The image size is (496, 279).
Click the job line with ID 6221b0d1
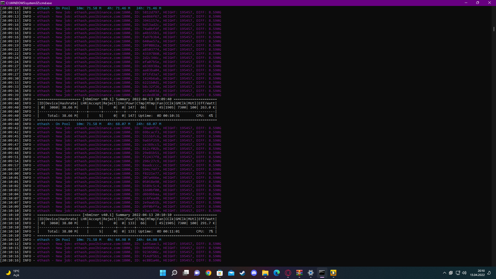111,83
